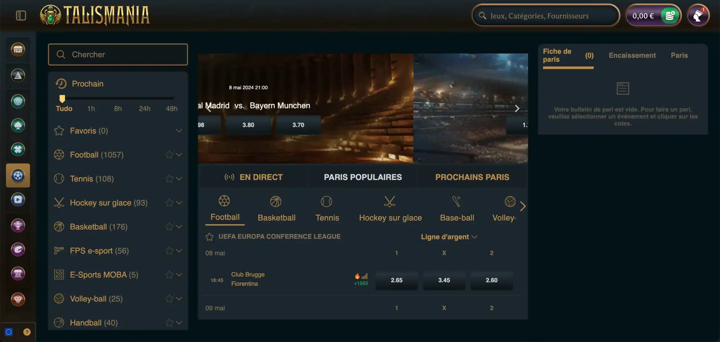Open the clover lucky games sidebar icon
This screenshot has height=342, width=720.
point(18,149)
